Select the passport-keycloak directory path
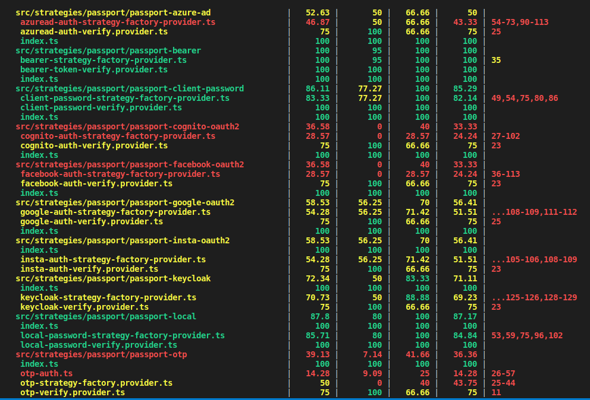This screenshot has height=400, width=590. click(113, 278)
